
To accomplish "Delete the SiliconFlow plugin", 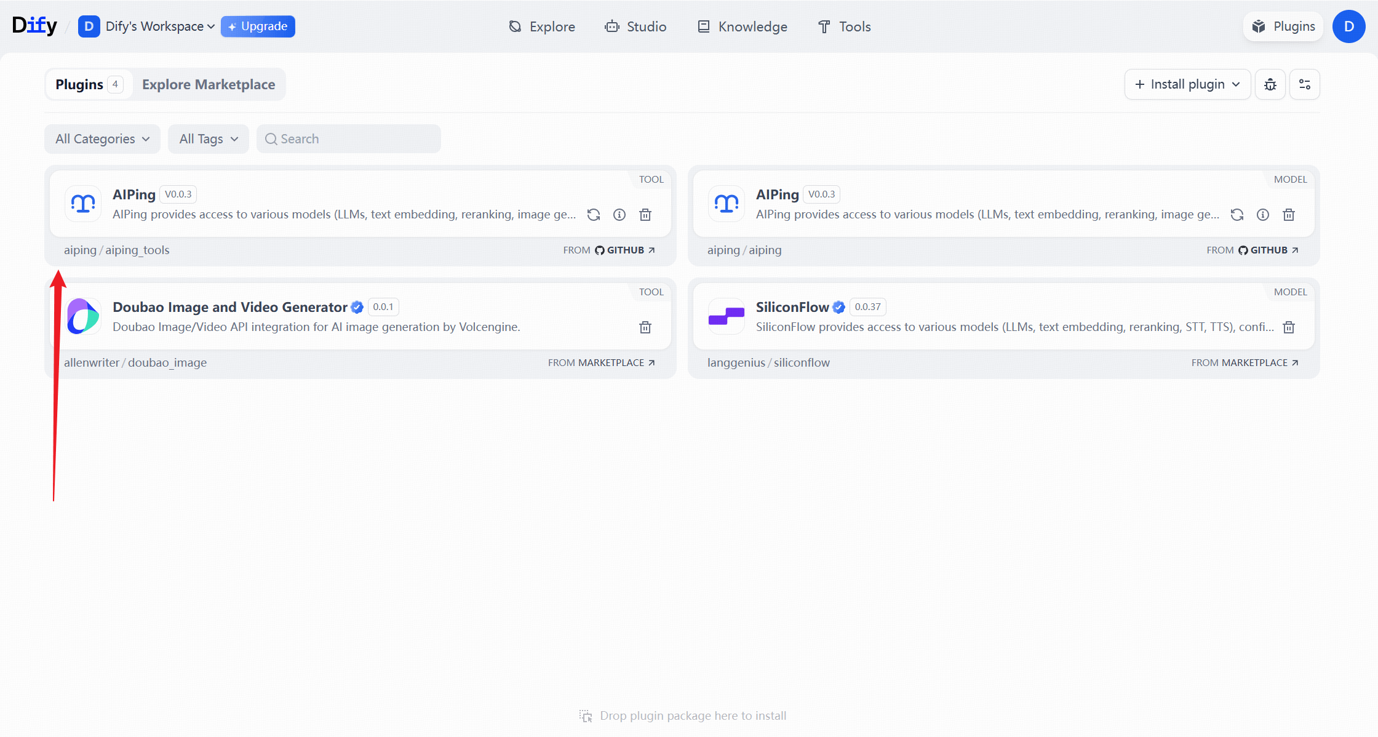I will tap(1288, 327).
